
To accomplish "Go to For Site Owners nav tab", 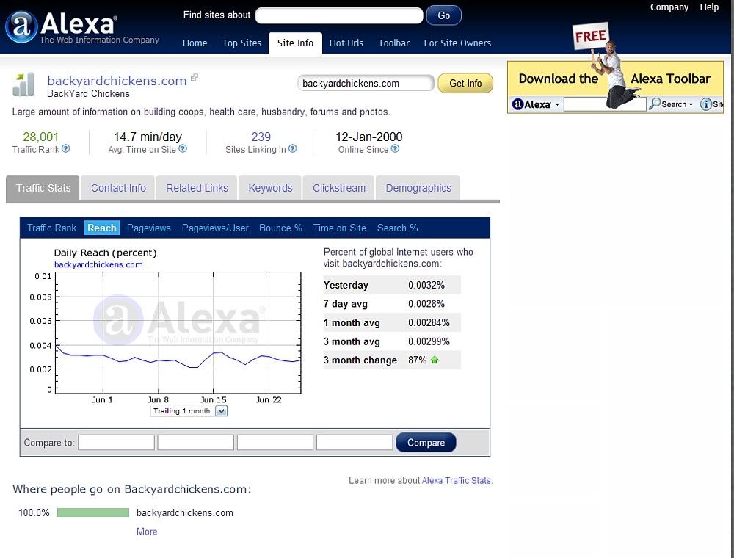I will [x=457, y=43].
